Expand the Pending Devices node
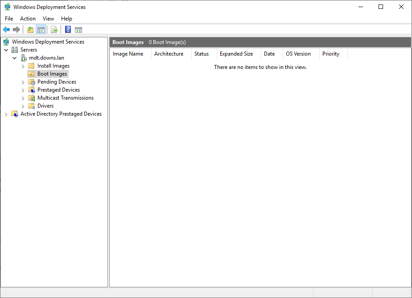412x298 pixels. click(x=23, y=82)
